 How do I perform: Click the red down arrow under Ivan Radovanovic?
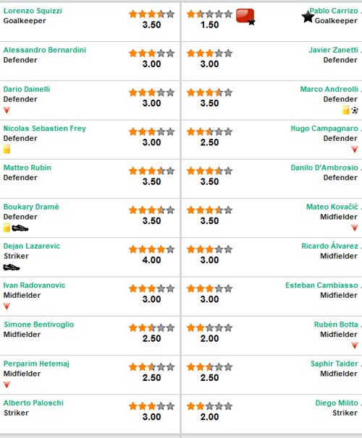pos(7,306)
